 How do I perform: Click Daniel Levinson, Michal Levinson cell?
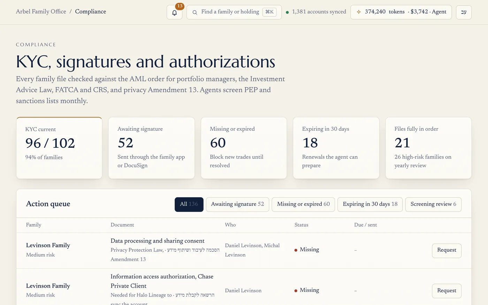tap(252, 250)
